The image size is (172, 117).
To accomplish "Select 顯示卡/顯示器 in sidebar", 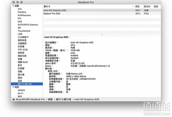I will [27, 84].
